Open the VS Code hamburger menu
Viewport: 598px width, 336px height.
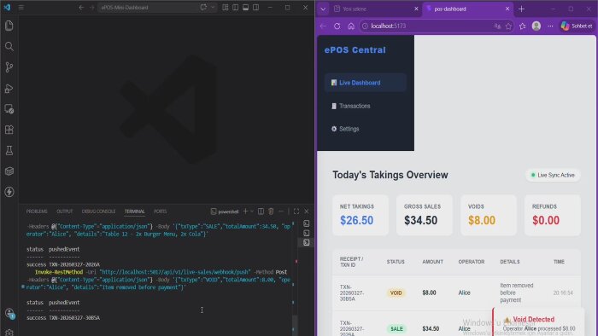21,7
